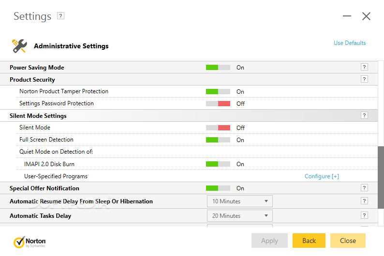Click the Back button

309,241
